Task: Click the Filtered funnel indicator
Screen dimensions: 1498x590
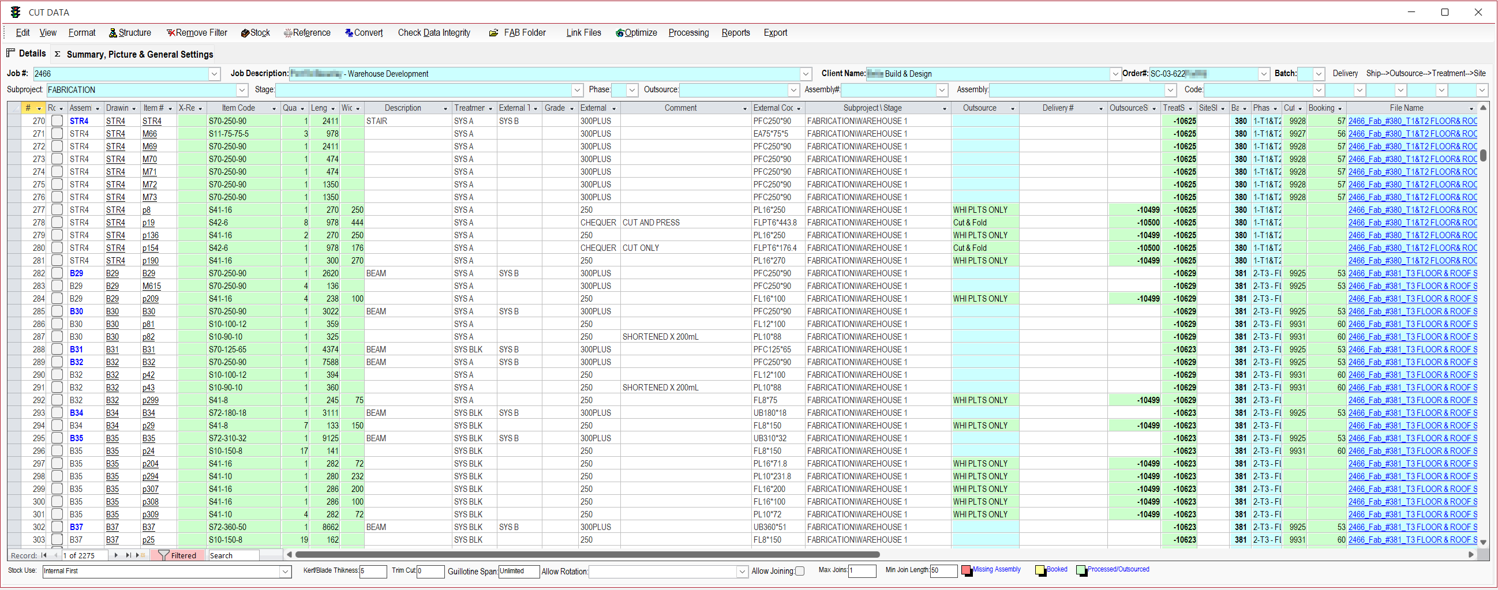Action: click(177, 556)
